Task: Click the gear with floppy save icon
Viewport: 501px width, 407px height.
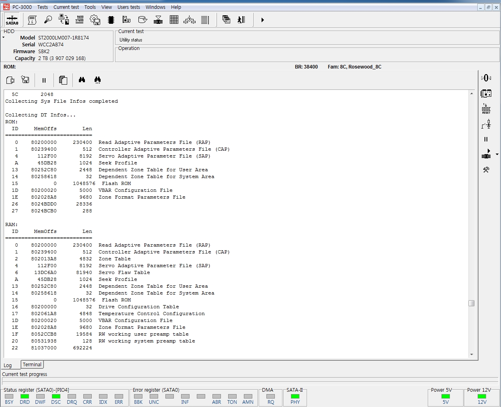Action: click(95, 20)
